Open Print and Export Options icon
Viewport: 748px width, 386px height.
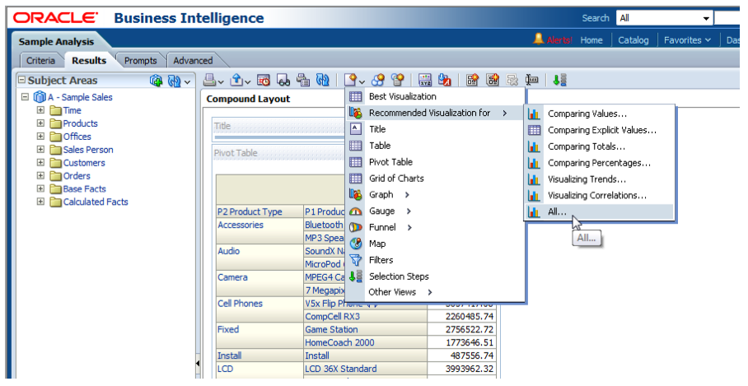click(x=303, y=80)
